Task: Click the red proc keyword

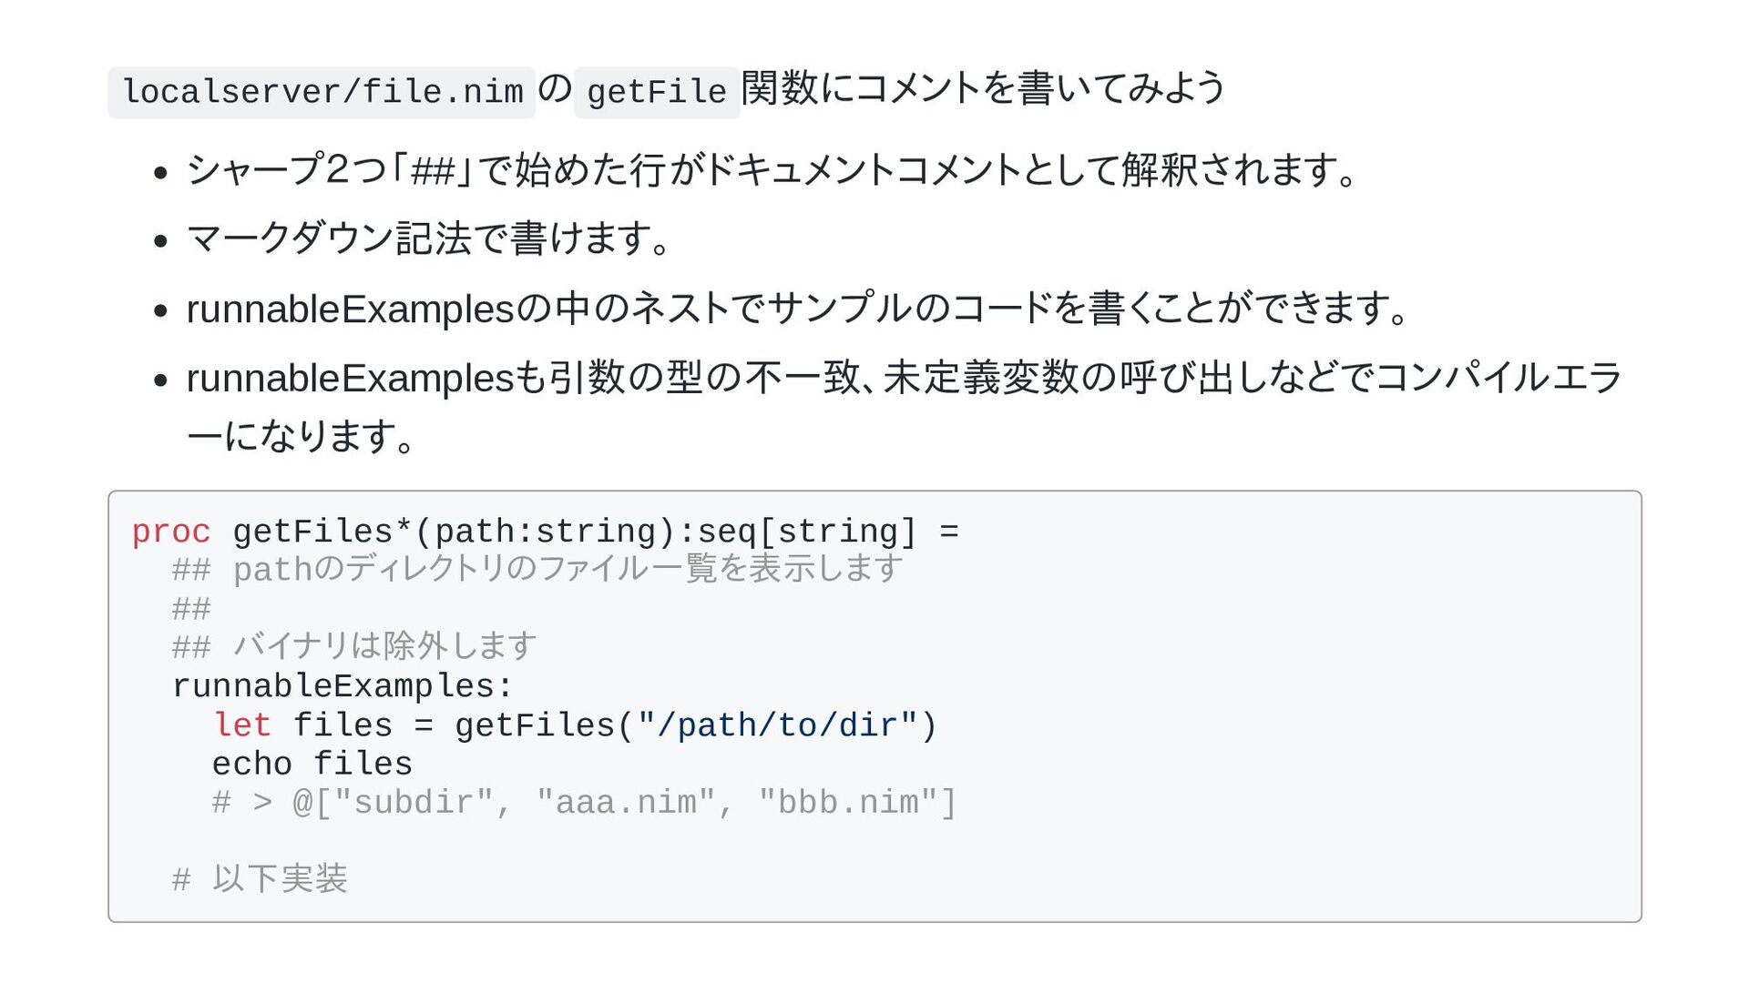Action: point(171,532)
